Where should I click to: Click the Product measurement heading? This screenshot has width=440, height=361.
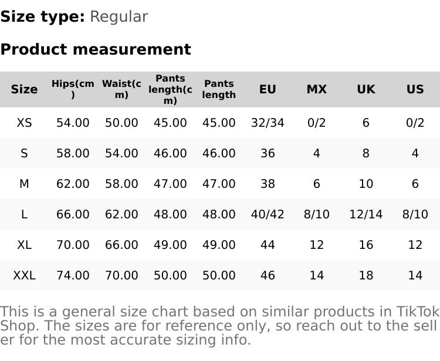96,49
